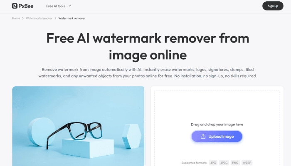Click the upload arrow icon in Upload image

(x=203, y=137)
